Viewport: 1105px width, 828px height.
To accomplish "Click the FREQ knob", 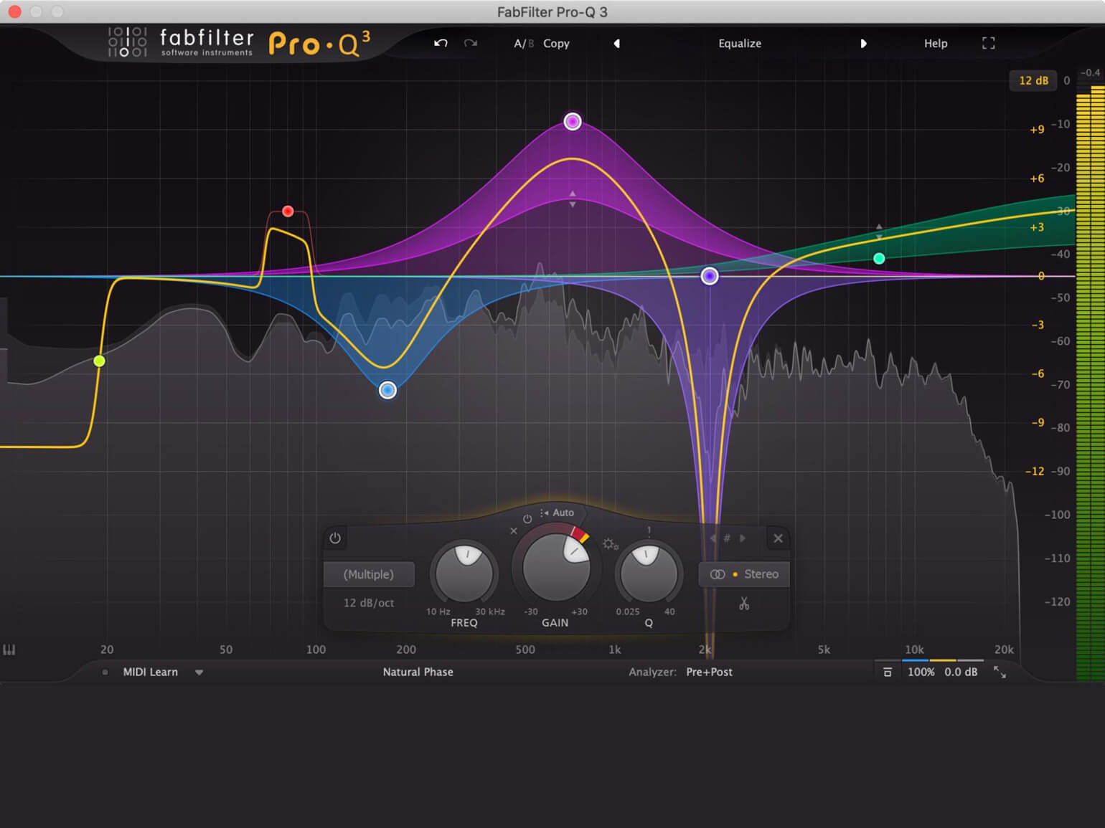I will [x=464, y=572].
